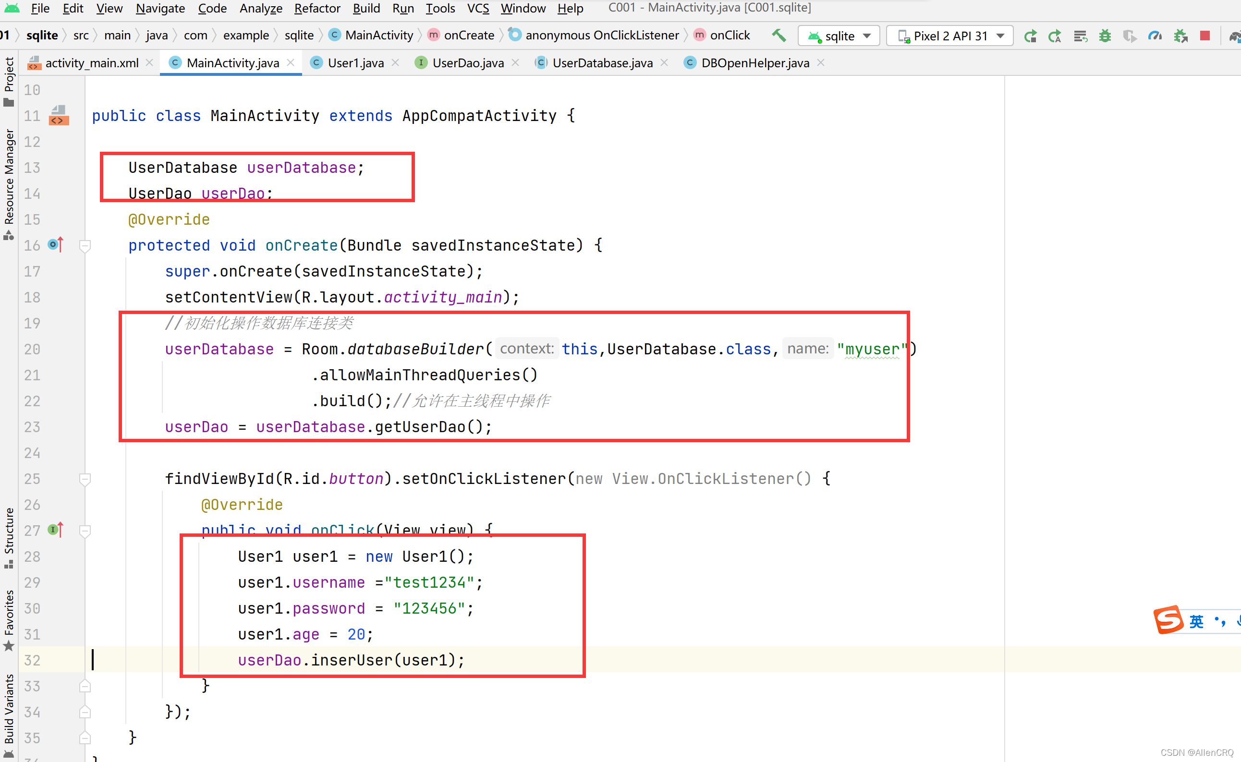Screen dimensions: 1241x762
Task: Stop the running app
Action: 1205,36
